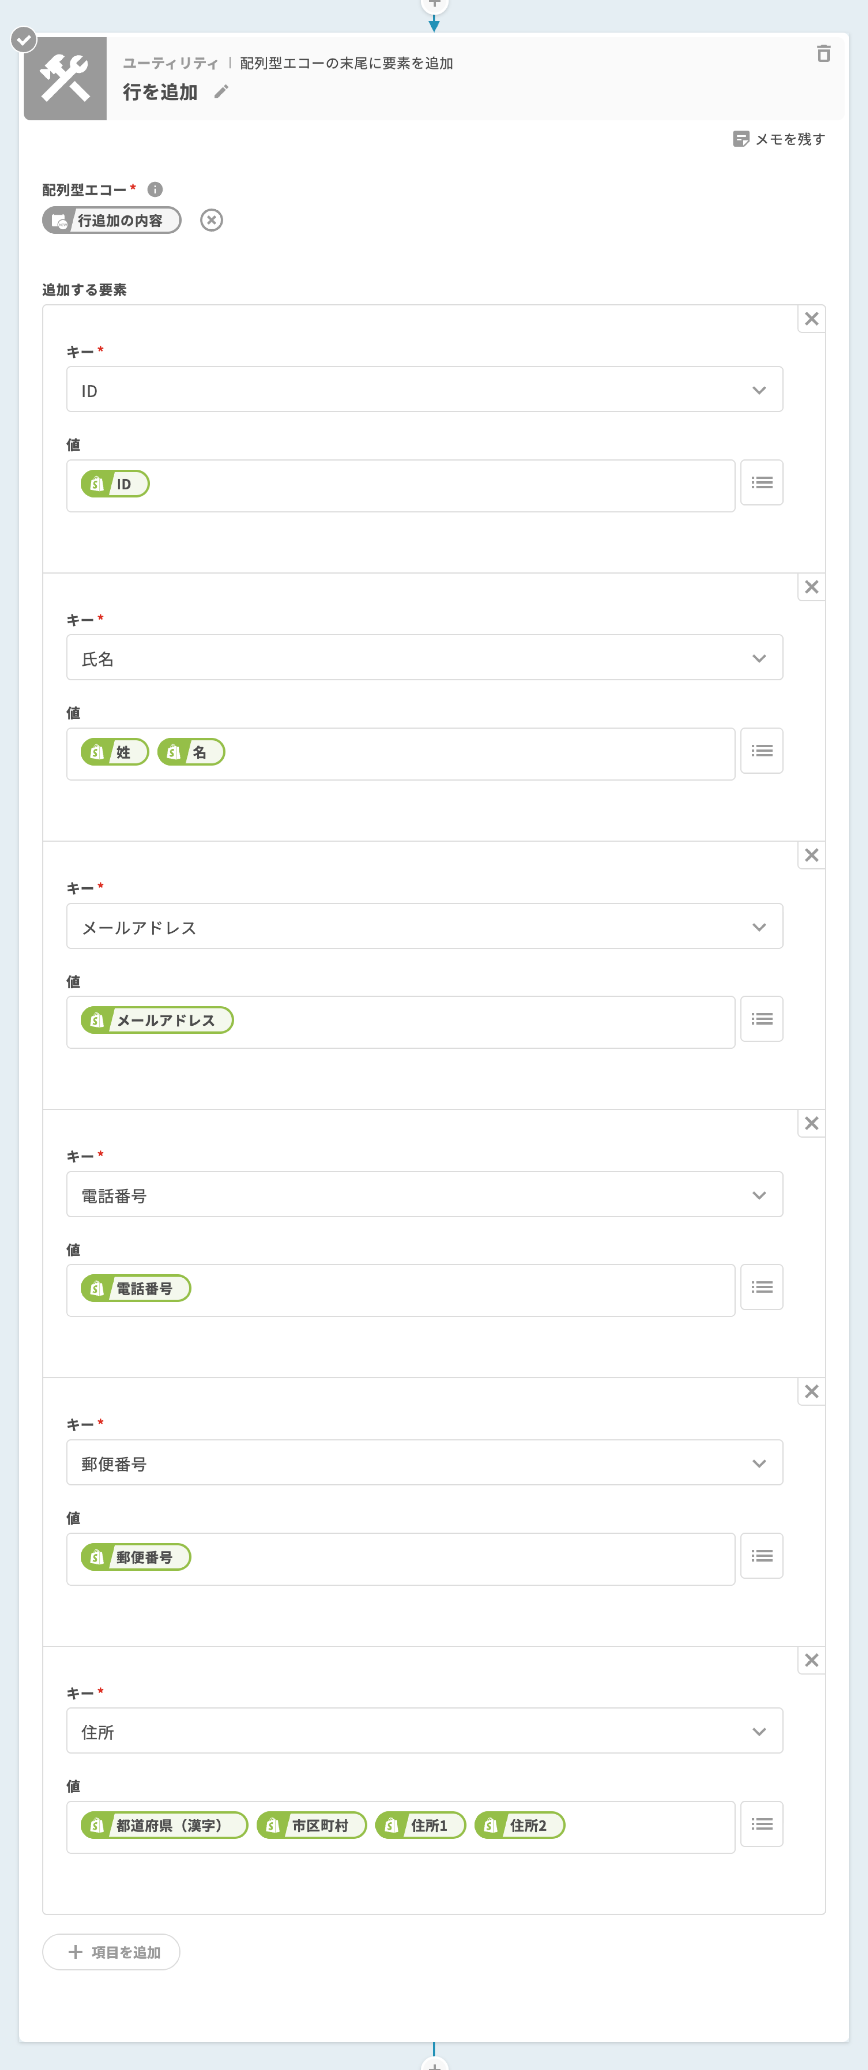Edit the step name 行を追加 with pencil icon
This screenshot has height=2070, width=868.
pyautogui.click(x=221, y=92)
